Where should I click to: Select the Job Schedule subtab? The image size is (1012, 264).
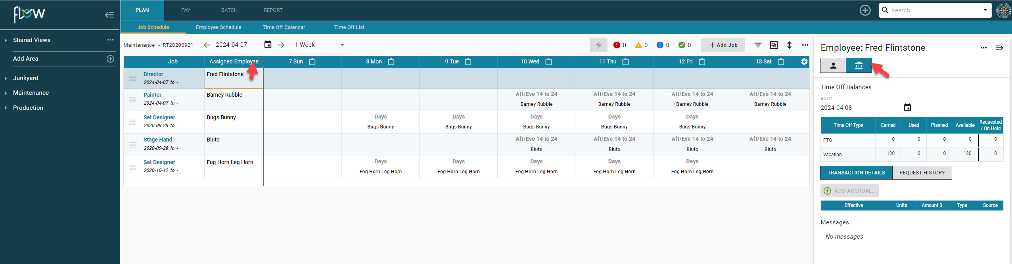tap(153, 27)
